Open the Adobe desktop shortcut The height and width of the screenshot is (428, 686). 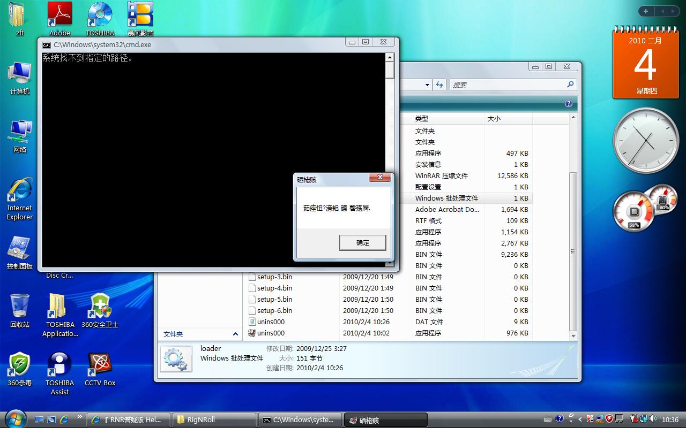[x=60, y=16]
